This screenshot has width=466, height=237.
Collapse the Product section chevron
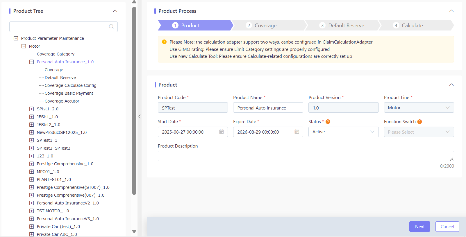(451, 85)
